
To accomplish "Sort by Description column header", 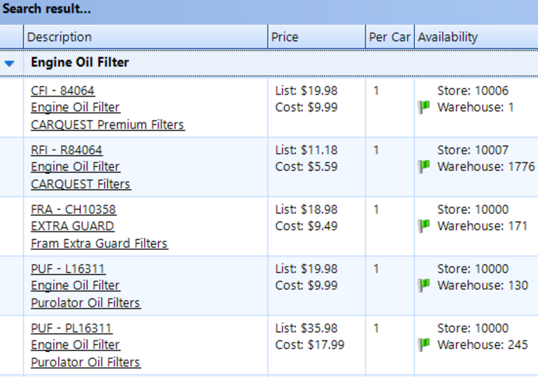I will tap(59, 37).
